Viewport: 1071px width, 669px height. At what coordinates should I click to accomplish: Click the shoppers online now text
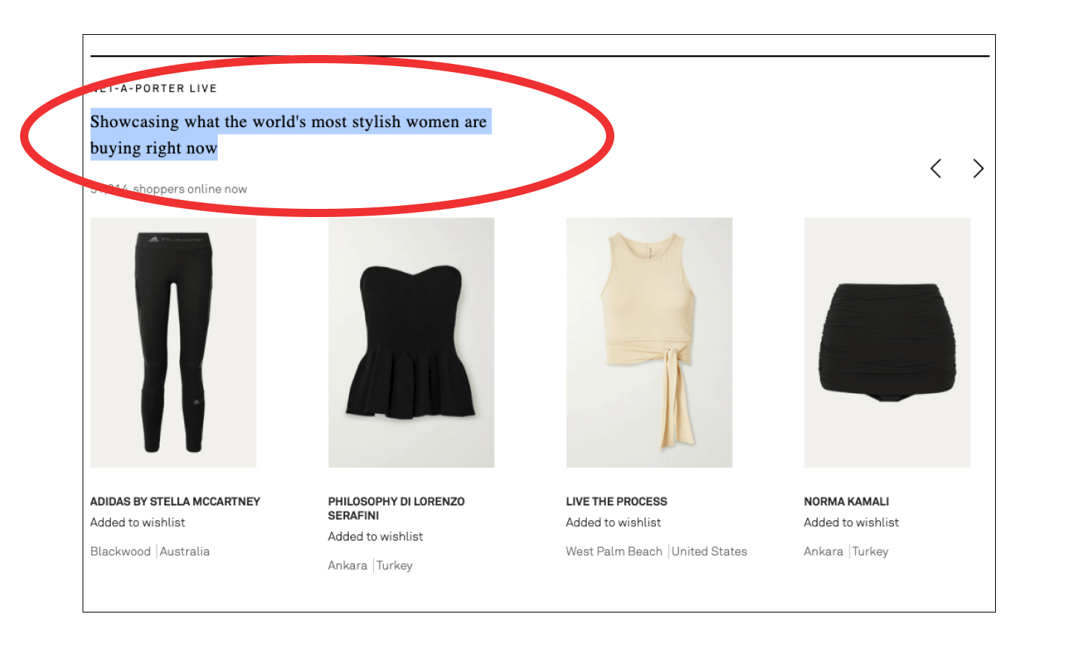click(169, 189)
